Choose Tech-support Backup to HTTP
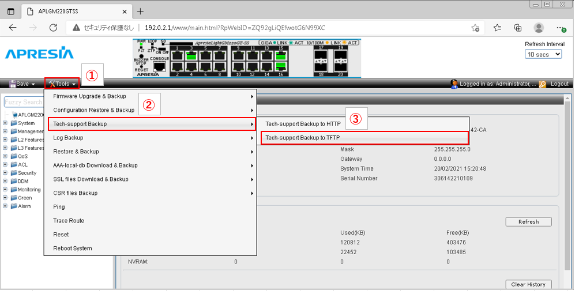The height and width of the screenshot is (294, 579). point(363,124)
